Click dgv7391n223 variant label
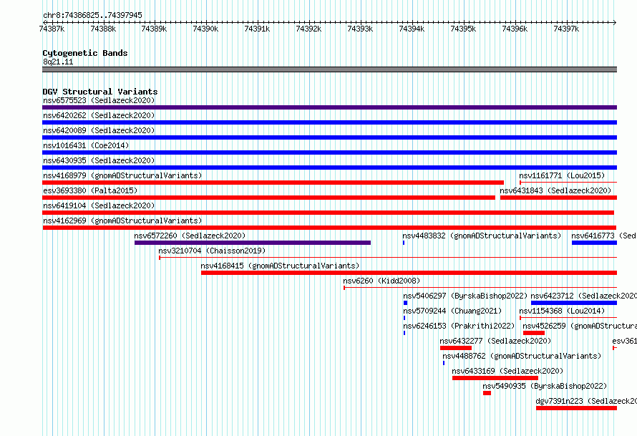Viewport: 637px width, 436px height. (585, 401)
